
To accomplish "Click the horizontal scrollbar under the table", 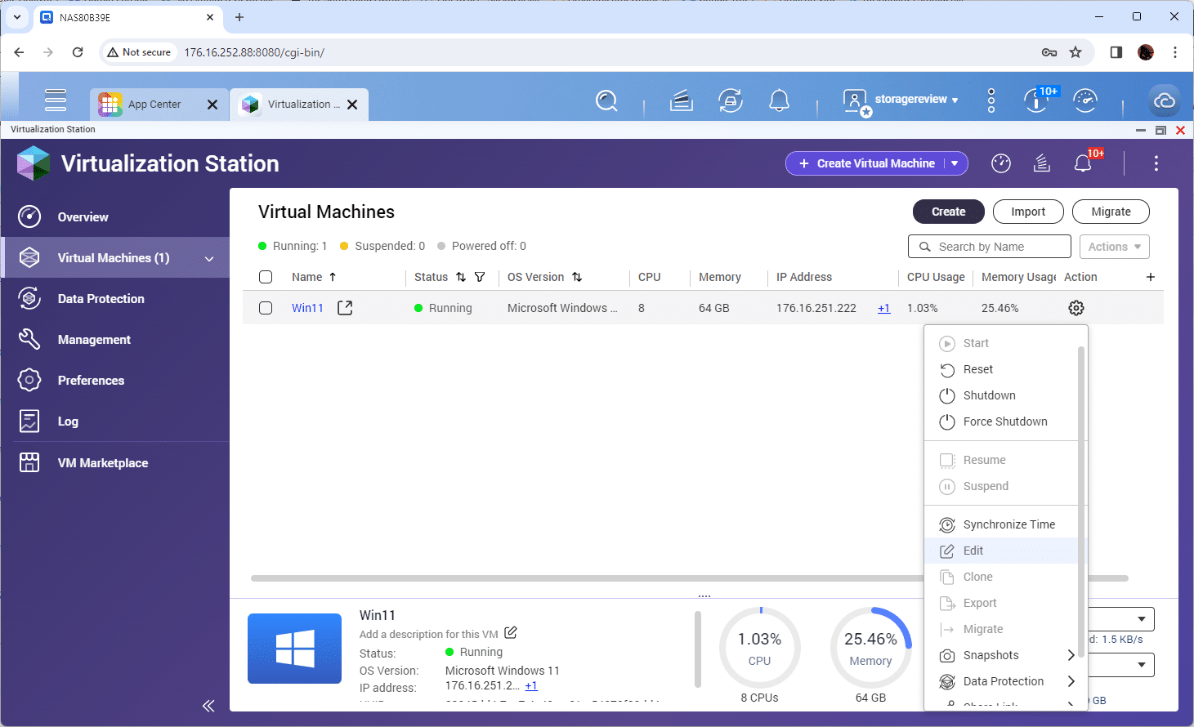I will [689, 578].
